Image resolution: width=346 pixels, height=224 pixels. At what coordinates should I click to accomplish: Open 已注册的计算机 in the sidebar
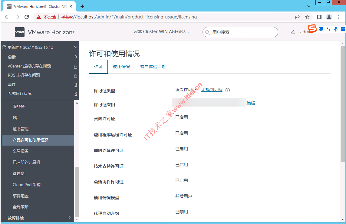pyautogui.click(x=26, y=162)
